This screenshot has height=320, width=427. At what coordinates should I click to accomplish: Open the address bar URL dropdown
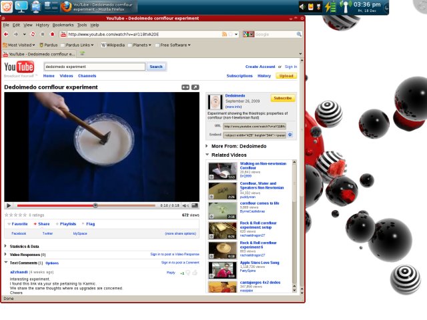pos(236,34)
